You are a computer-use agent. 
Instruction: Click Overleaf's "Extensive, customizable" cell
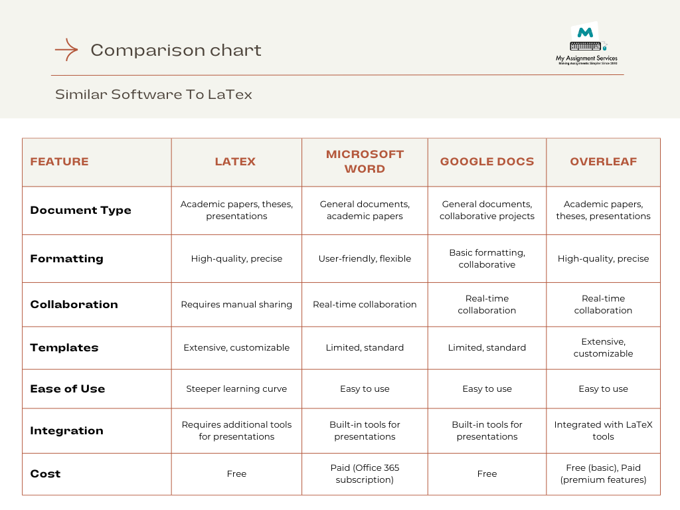[x=603, y=348]
